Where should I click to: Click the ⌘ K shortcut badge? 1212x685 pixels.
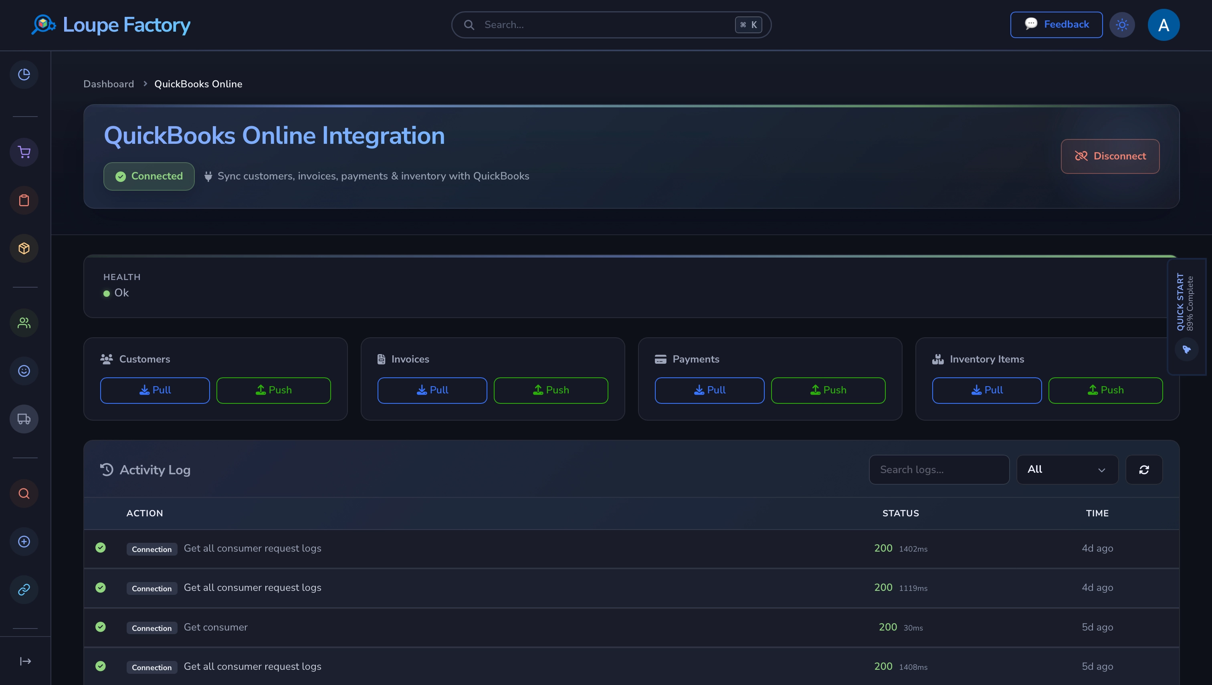point(748,25)
